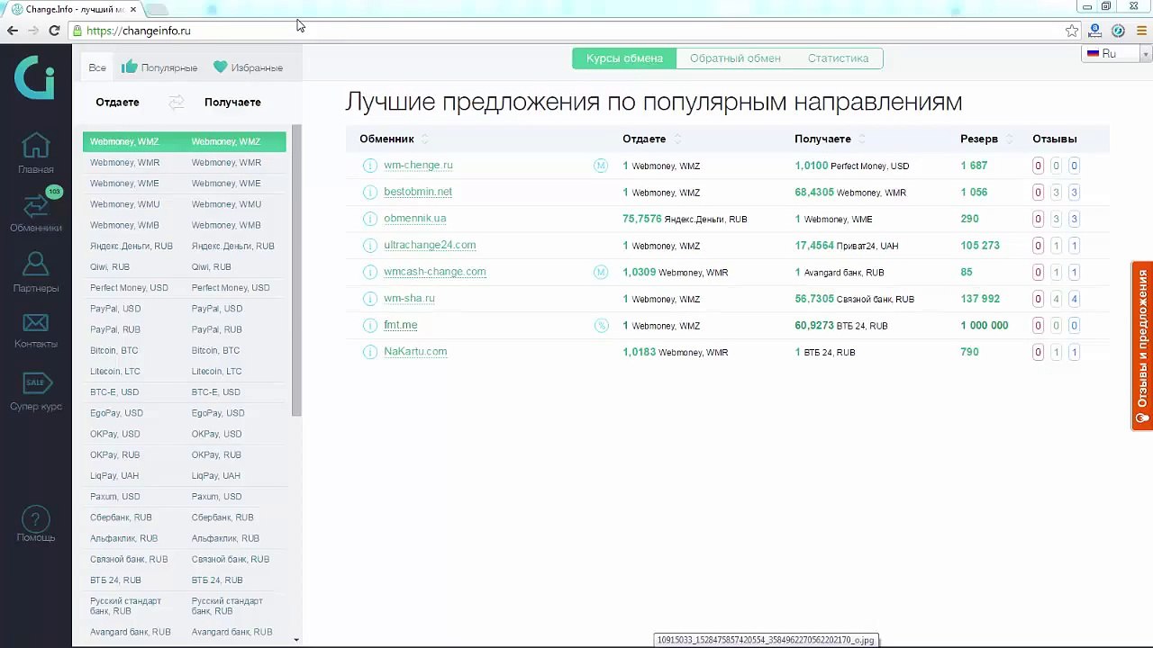
Task: Click the info icon next to wm-sha.ru
Action: point(369,299)
